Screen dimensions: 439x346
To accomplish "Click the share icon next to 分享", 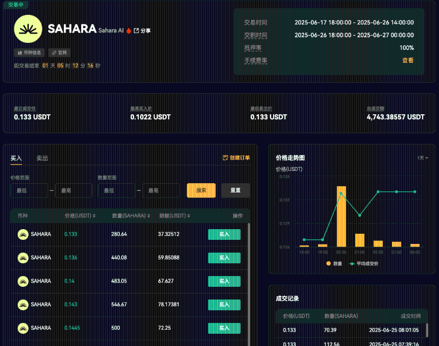I will (x=136, y=31).
